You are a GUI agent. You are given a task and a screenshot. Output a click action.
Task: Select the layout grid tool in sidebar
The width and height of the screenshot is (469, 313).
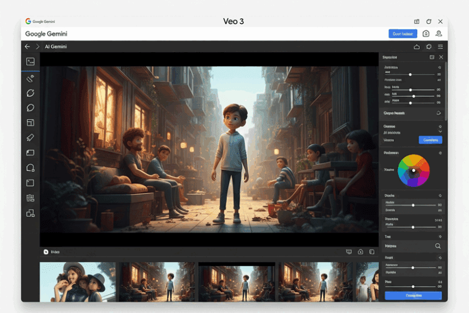(30, 123)
